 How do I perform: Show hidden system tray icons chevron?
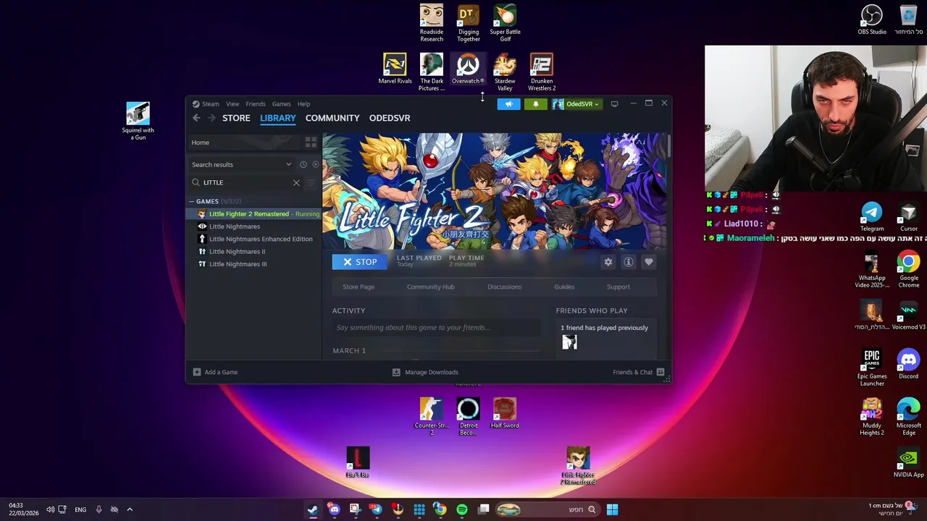(x=130, y=509)
